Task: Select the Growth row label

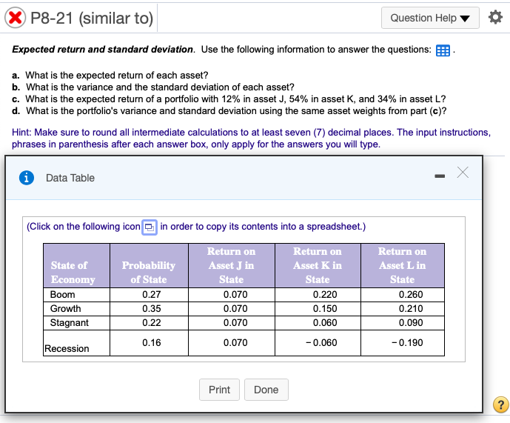Action: click(65, 309)
